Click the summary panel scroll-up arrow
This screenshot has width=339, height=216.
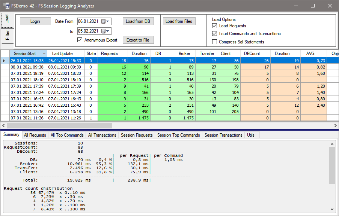pos(332,144)
